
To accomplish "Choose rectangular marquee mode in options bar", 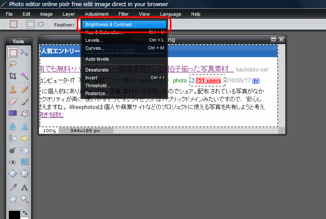I will point(31,24).
